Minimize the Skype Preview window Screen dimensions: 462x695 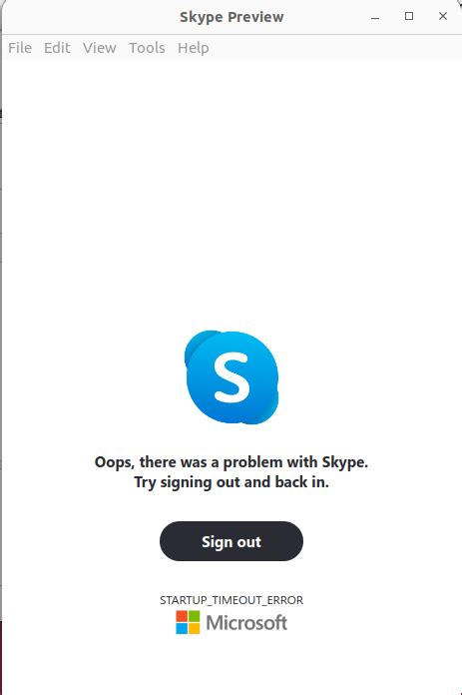[375, 17]
